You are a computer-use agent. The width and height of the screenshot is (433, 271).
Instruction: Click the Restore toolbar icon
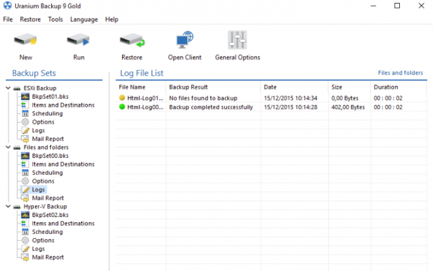tap(132, 40)
